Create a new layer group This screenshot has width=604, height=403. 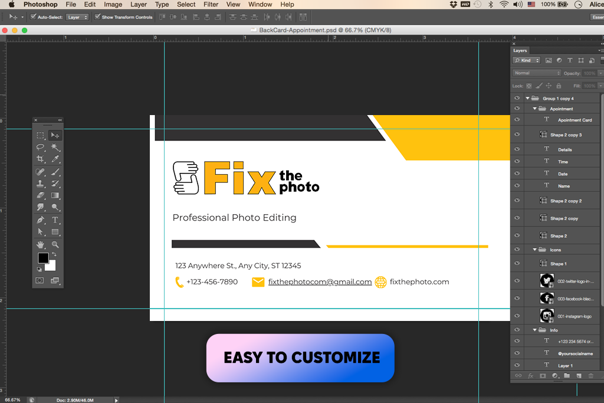point(567,376)
